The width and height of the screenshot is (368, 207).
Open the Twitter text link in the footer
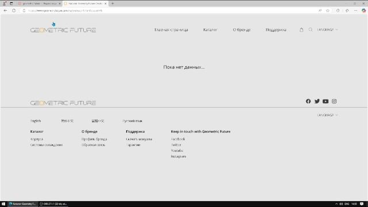176,145
